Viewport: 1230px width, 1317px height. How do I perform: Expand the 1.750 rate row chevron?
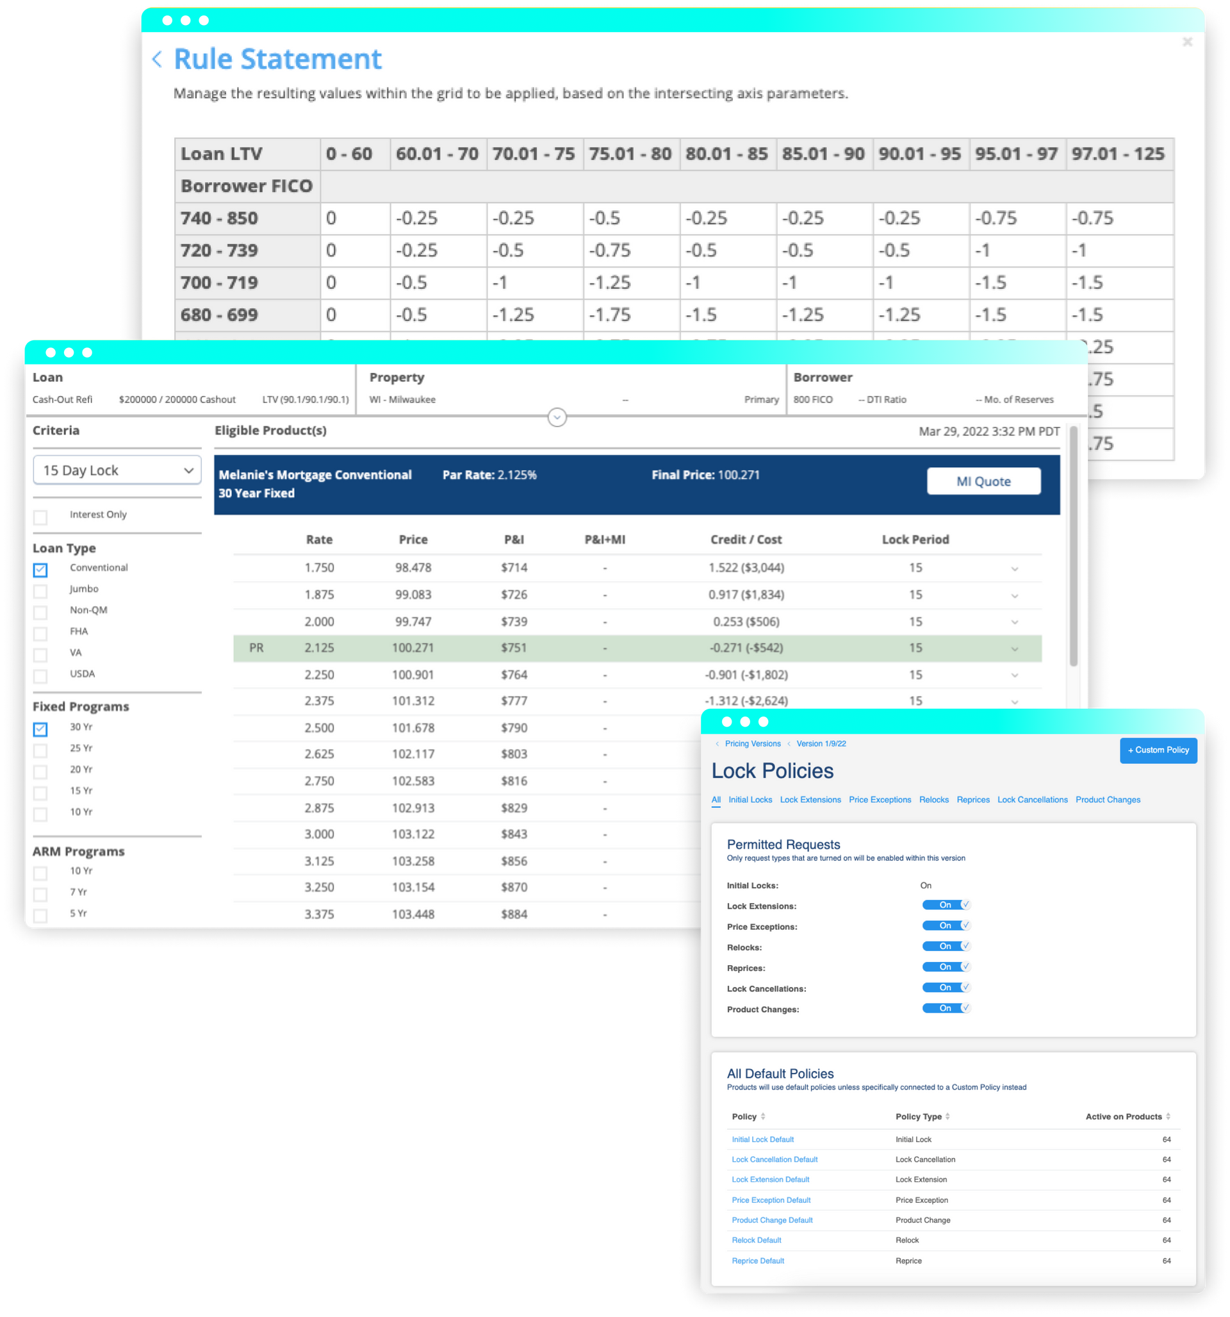pos(1014,568)
